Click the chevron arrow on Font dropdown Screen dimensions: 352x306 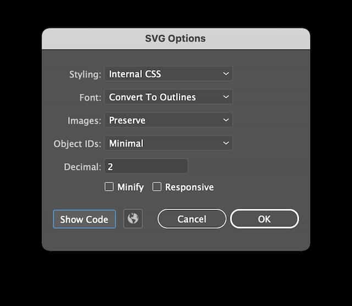pos(226,97)
